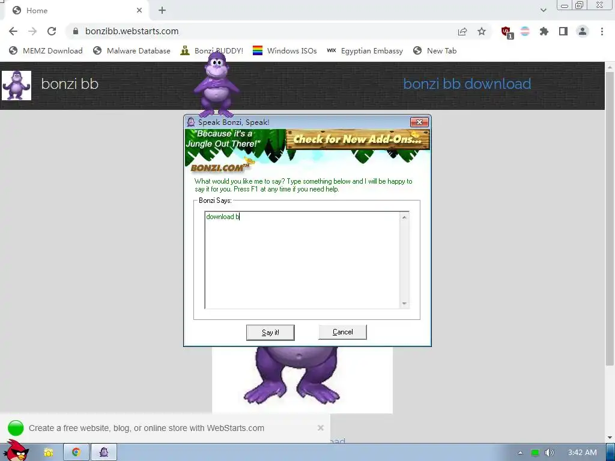This screenshot has width=615, height=461.
Task: Open Bonzi BUDDY! bookmark
Action: coord(212,50)
